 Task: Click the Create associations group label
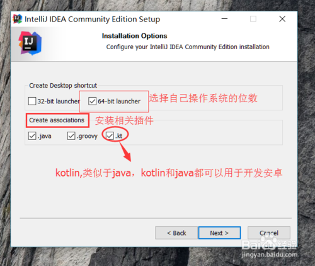(57, 120)
